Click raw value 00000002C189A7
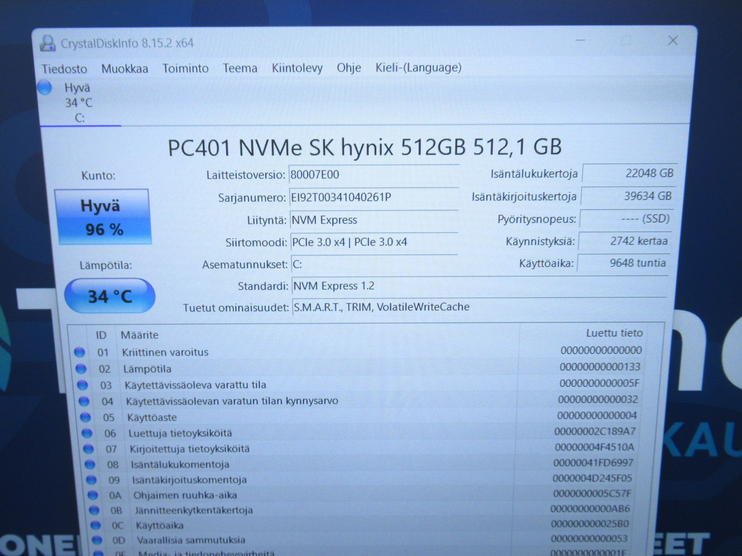 click(595, 431)
